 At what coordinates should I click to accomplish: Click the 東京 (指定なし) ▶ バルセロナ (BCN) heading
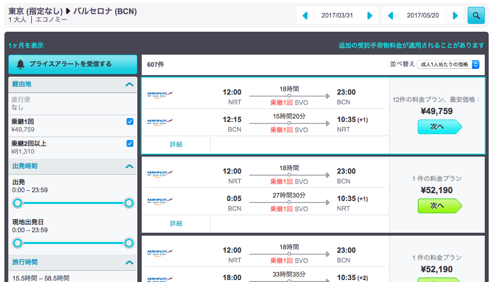(72, 11)
